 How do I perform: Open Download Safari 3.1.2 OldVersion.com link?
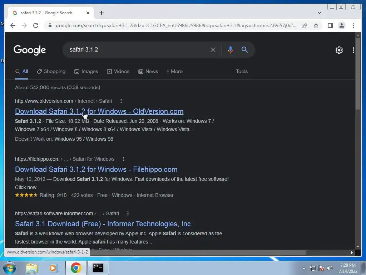pyautogui.click(x=99, y=111)
